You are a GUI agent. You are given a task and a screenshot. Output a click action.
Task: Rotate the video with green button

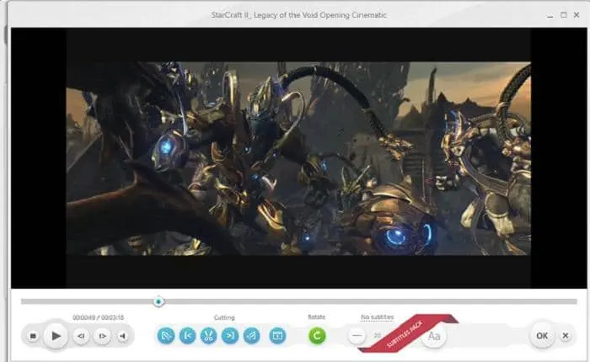(x=317, y=335)
